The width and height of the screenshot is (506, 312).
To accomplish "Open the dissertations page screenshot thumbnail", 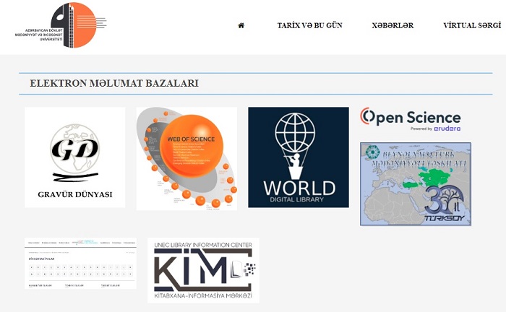I will pos(80,264).
